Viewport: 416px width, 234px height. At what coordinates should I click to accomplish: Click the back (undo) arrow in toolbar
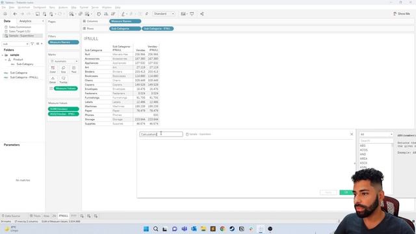point(15,14)
